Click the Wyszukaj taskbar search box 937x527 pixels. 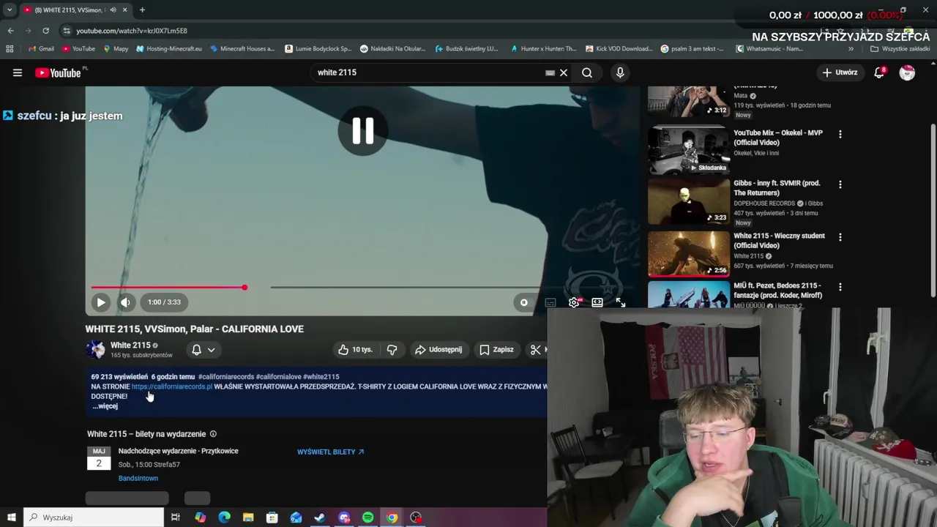click(94, 517)
